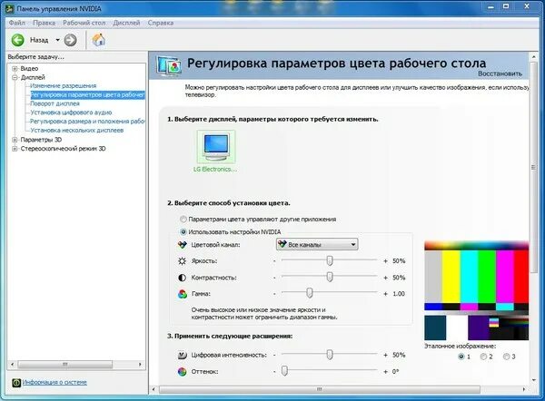The height and width of the screenshot is (401, 545).
Task: Click the Цветовой канал color icon
Action: click(x=183, y=245)
